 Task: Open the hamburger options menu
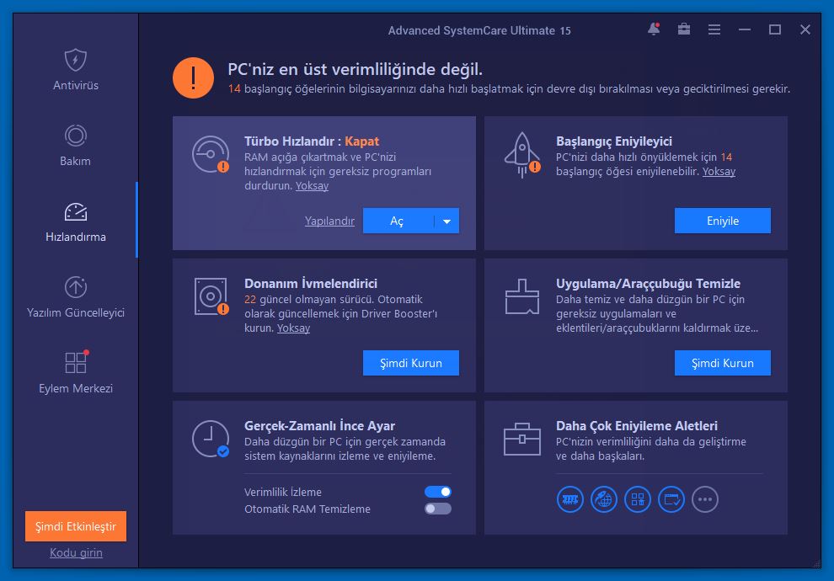coord(714,29)
